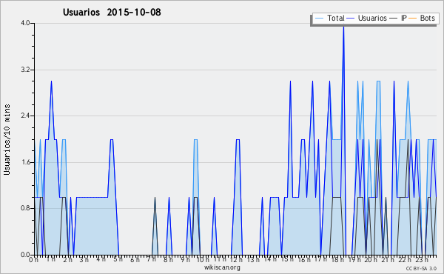Image resolution: width=444 pixels, height=274 pixels.
Task: Click the '5 h' x-axis label
Action: click(x=118, y=259)
